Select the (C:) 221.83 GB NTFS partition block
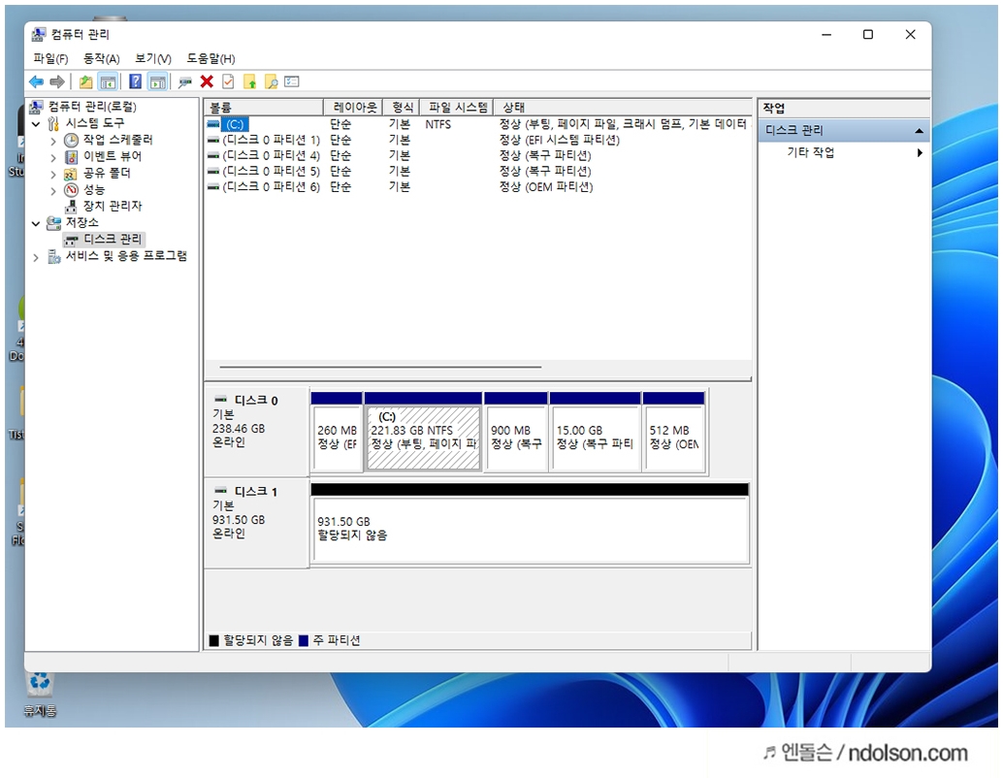 (424, 433)
